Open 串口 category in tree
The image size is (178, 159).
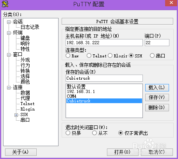25,120
